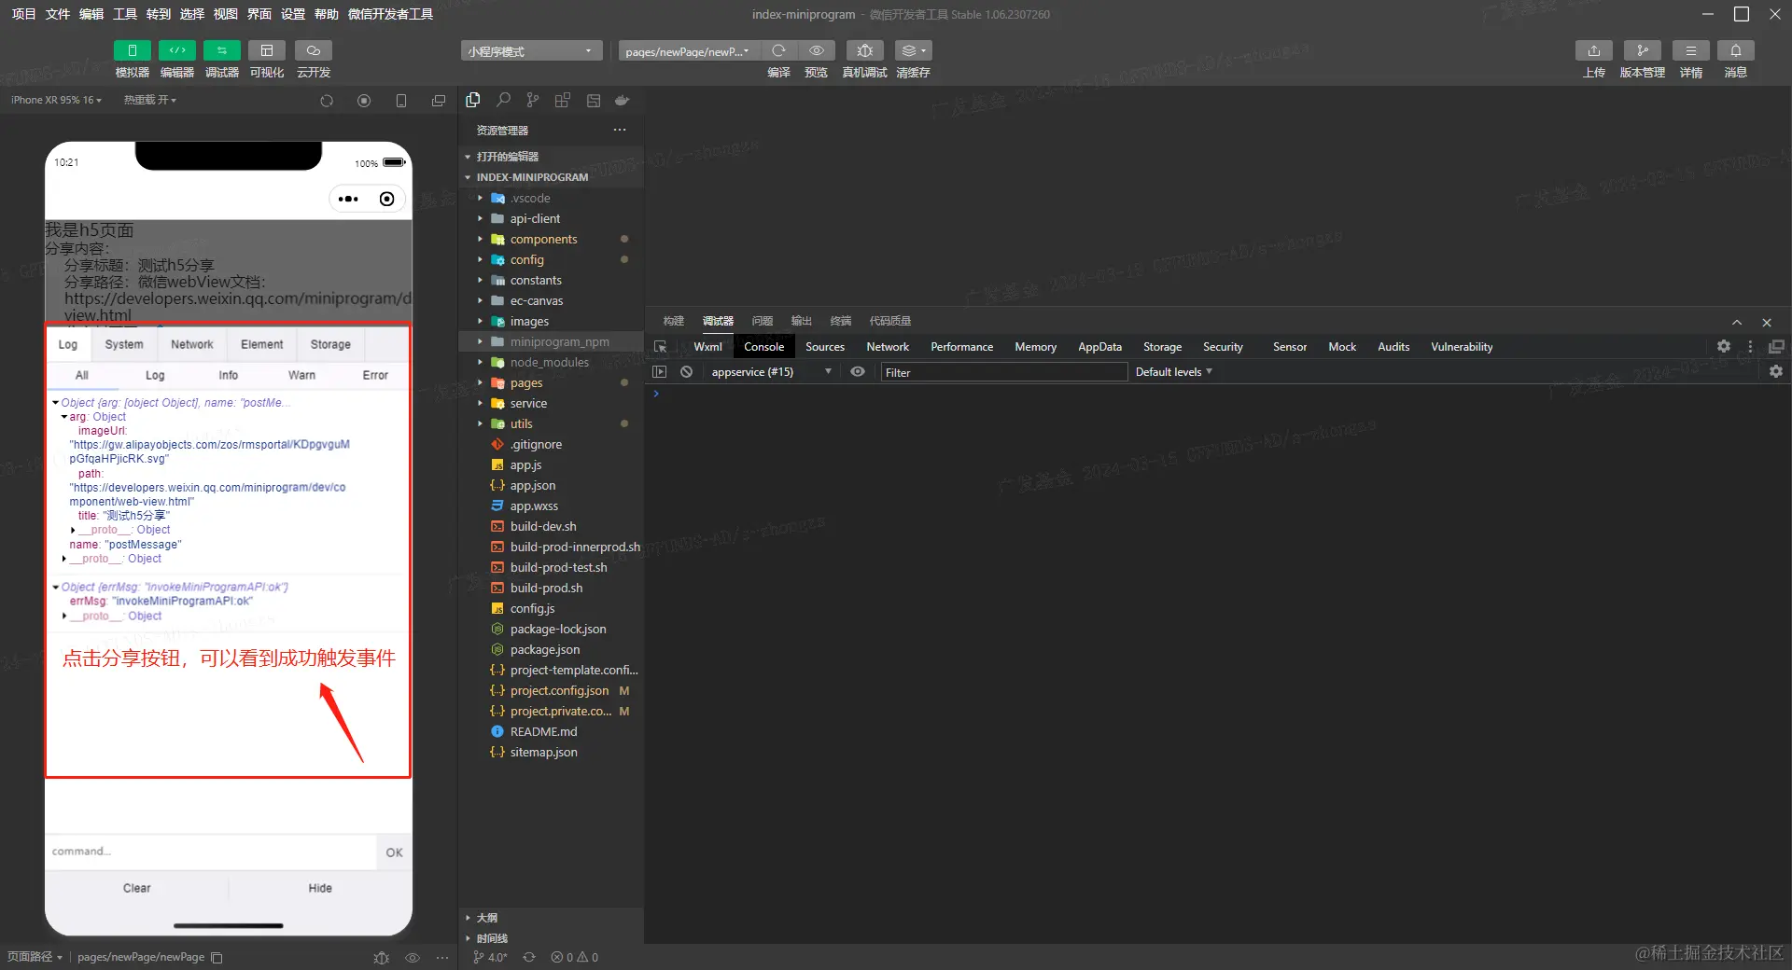Open the messages (消息) bell icon
The height and width of the screenshot is (970, 1792).
point(1736,50)
